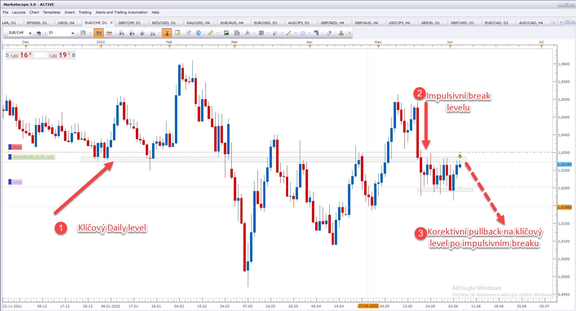
Task: Select the eraser tool in the toolbar
Action: click(329, 33)
